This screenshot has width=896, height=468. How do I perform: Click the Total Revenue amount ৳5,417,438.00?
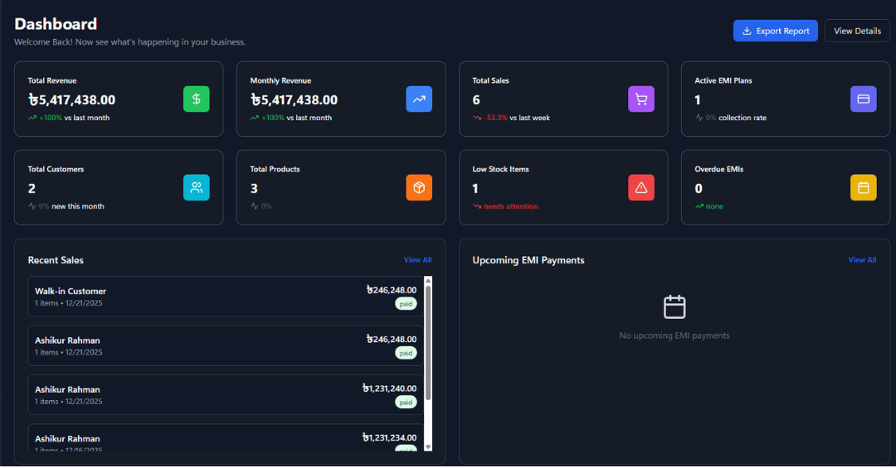[x=72, y=100]
